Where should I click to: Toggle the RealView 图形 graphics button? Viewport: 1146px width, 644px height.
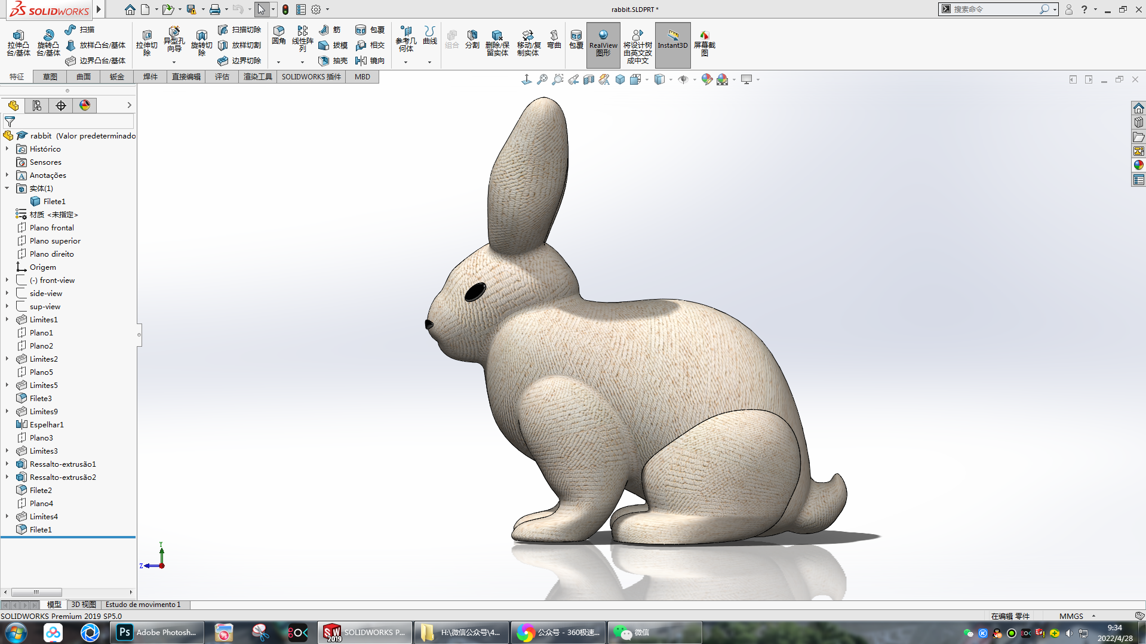(603, 45)
